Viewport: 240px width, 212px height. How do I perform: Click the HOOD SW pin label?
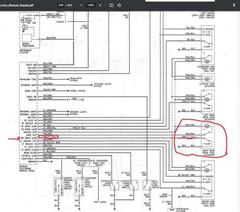31,97
